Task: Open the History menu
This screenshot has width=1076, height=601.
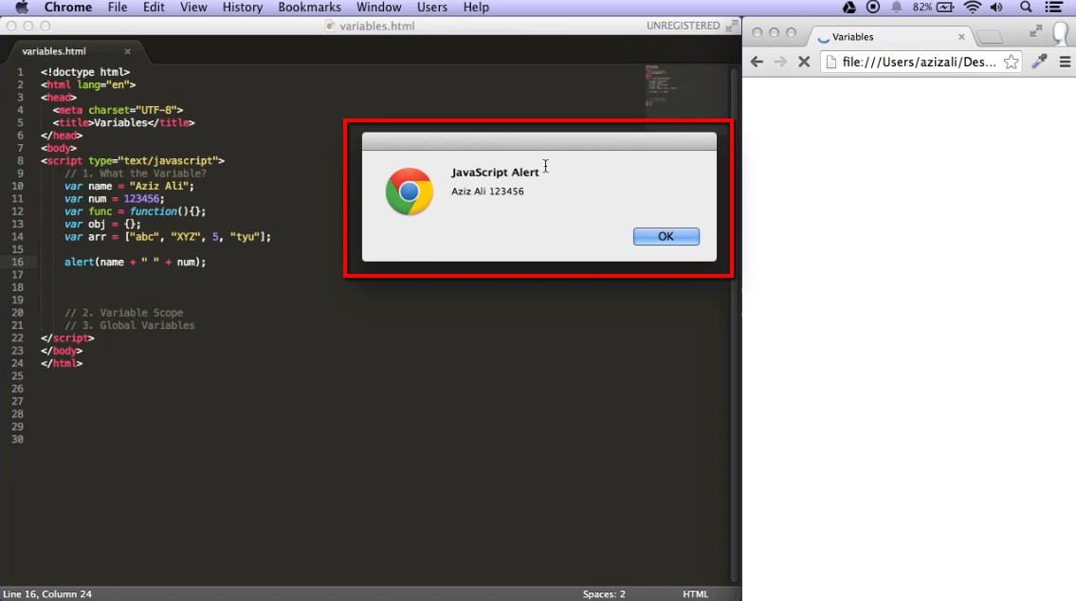Action: 242,8
